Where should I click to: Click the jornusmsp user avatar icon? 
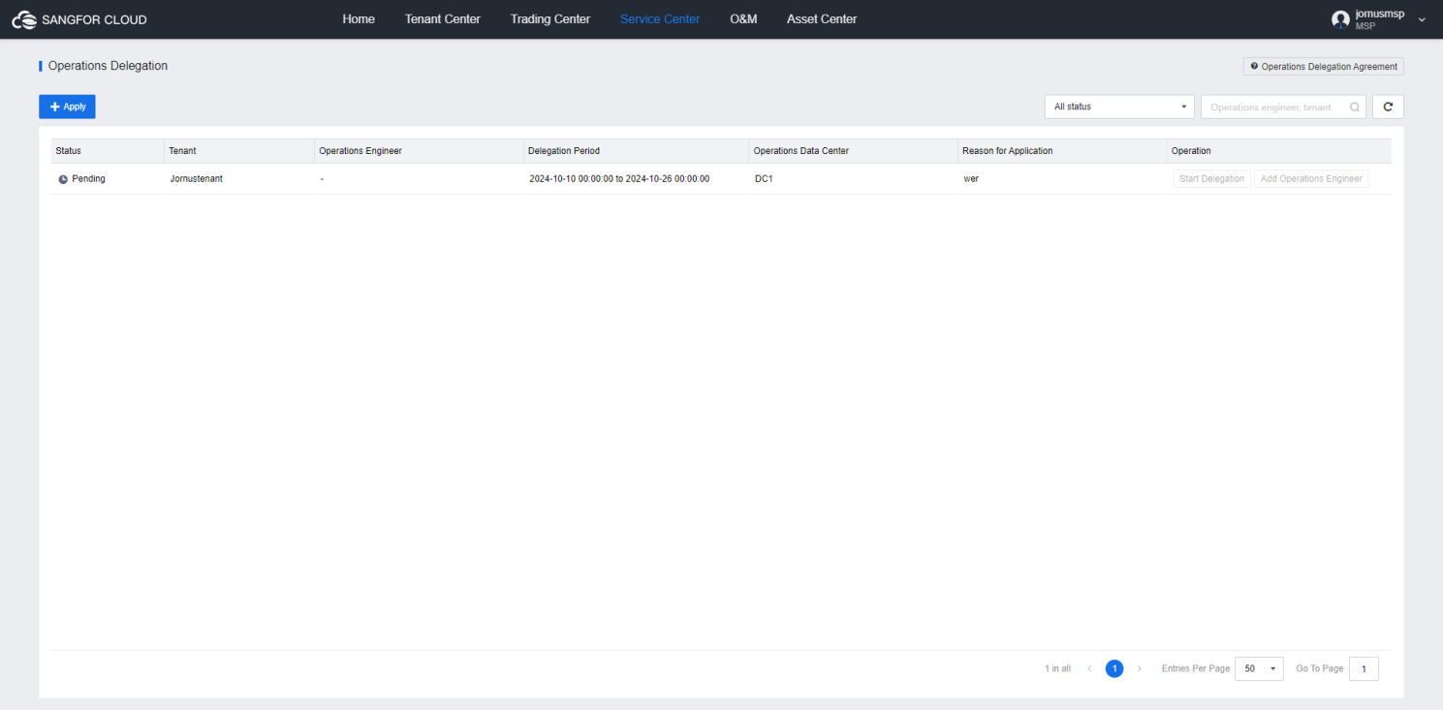[1340, 19]
